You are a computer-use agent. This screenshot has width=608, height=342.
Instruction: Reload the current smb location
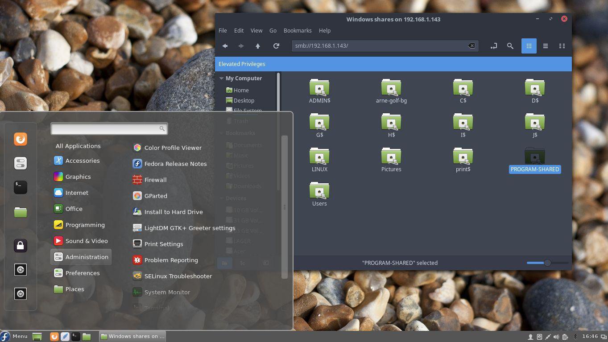276,46
